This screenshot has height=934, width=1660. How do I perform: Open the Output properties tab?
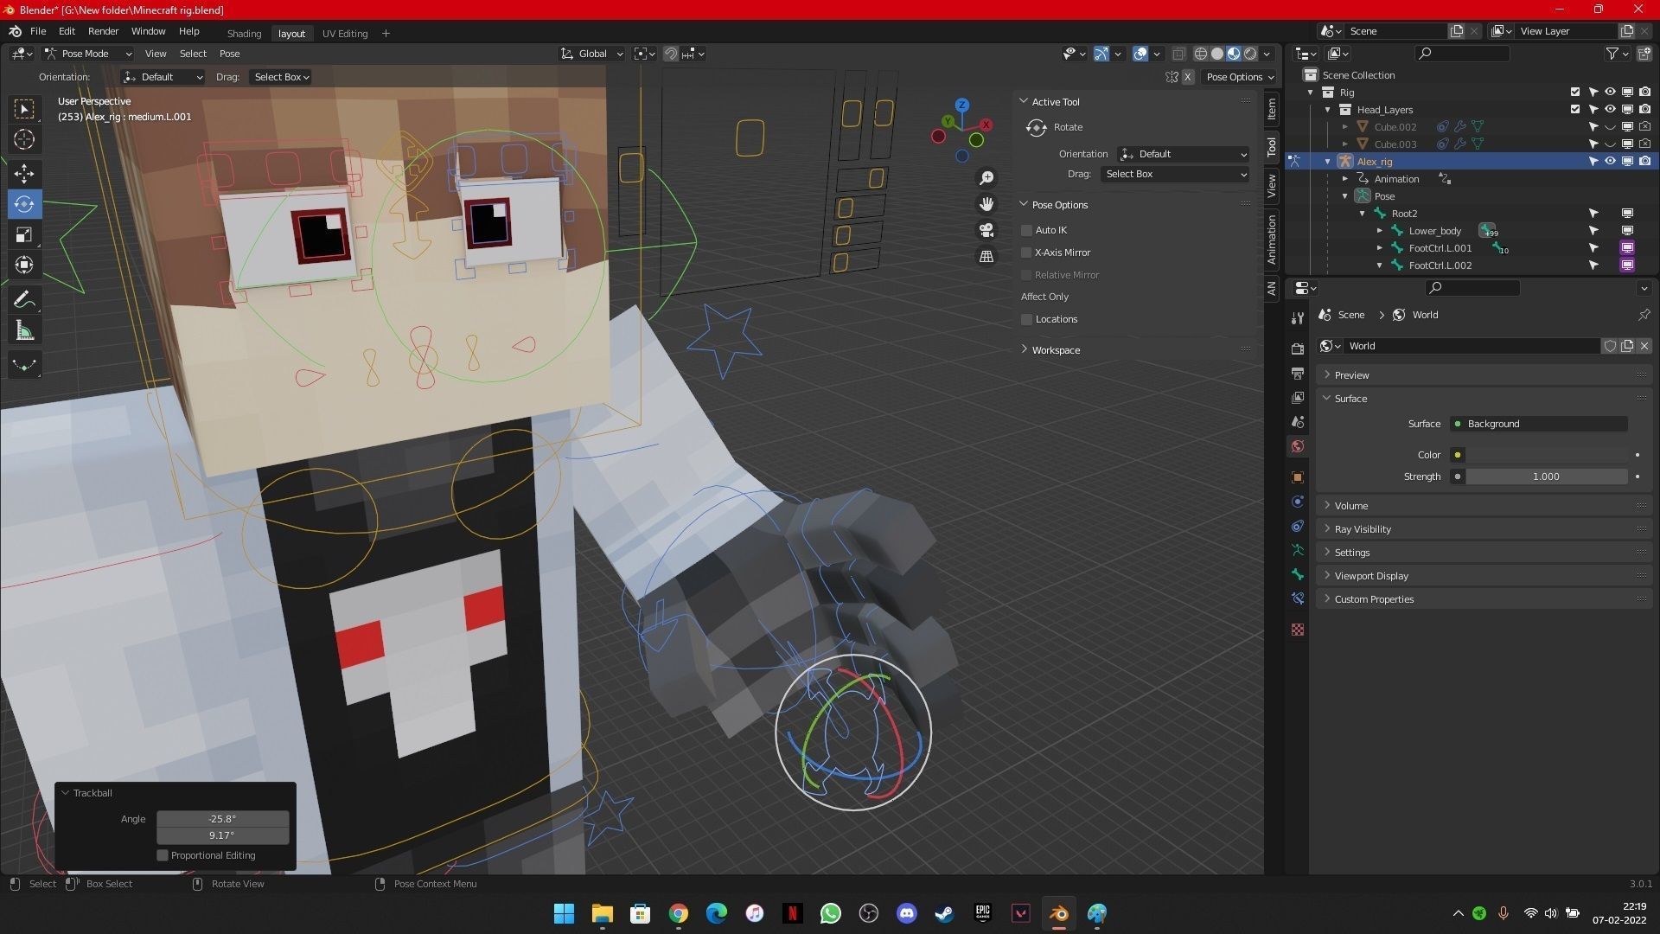[1297, 374]
